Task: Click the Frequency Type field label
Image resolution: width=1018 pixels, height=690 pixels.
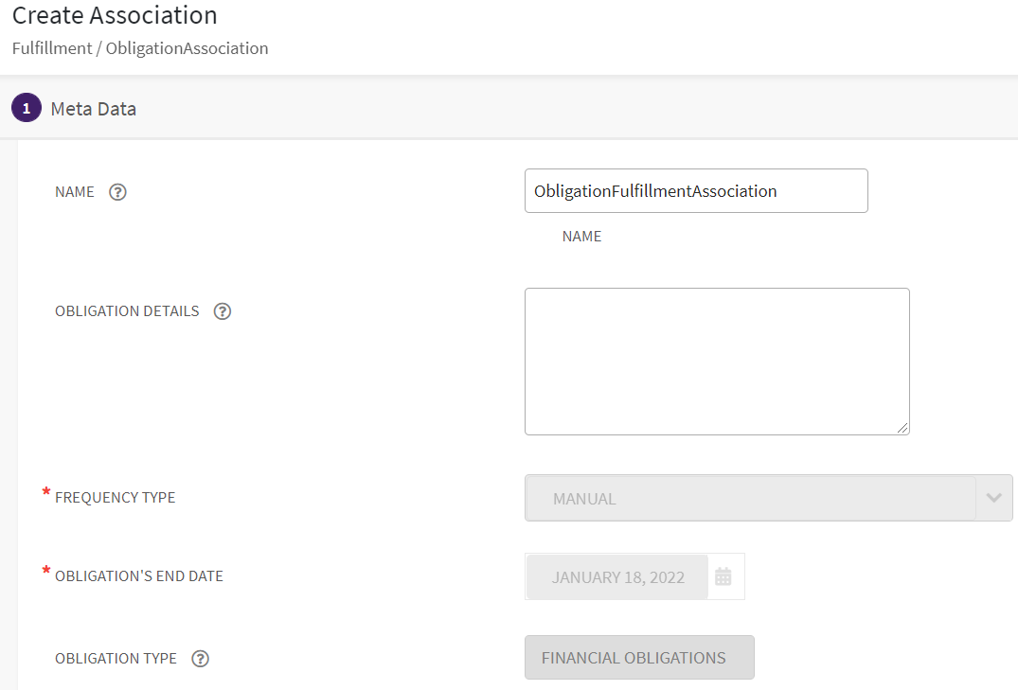Action: point(115,498)
